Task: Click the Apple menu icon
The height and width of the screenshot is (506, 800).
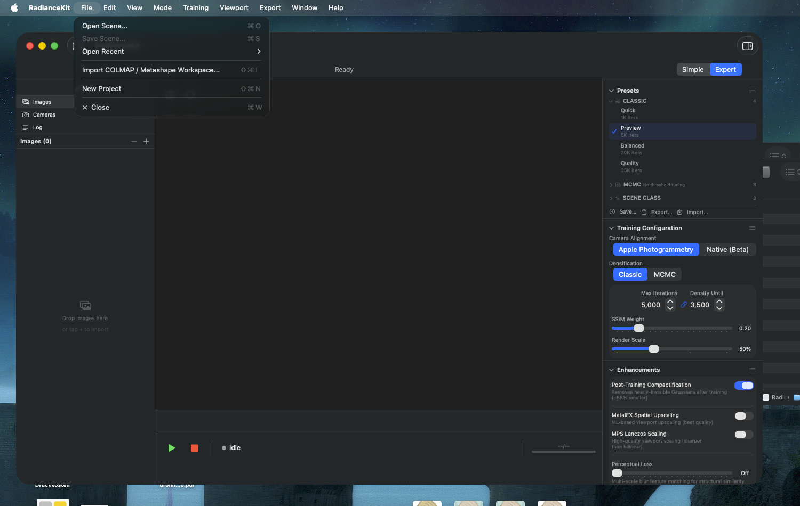Action: point(14,7)
